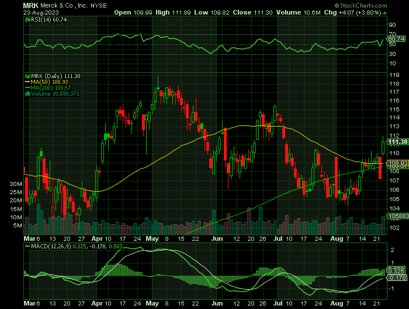Click the 0.503 histogram value in MACD legend
Viewport: 409px width, 309px height.
(116, 246)
